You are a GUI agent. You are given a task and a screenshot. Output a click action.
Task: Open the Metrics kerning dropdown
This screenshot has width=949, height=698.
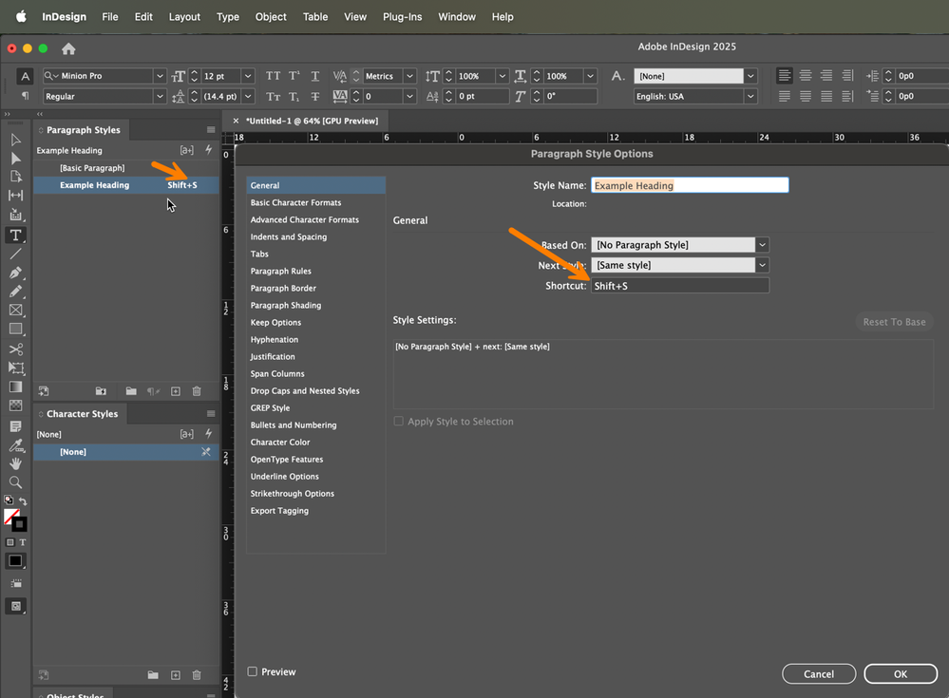point(409,76)
